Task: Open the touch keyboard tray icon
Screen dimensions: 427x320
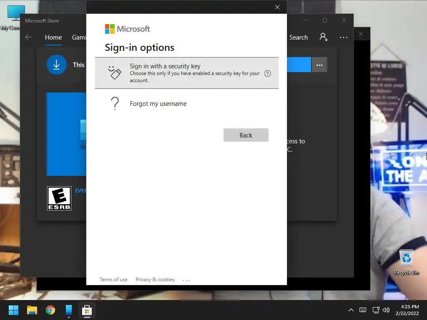Action: 363,310
